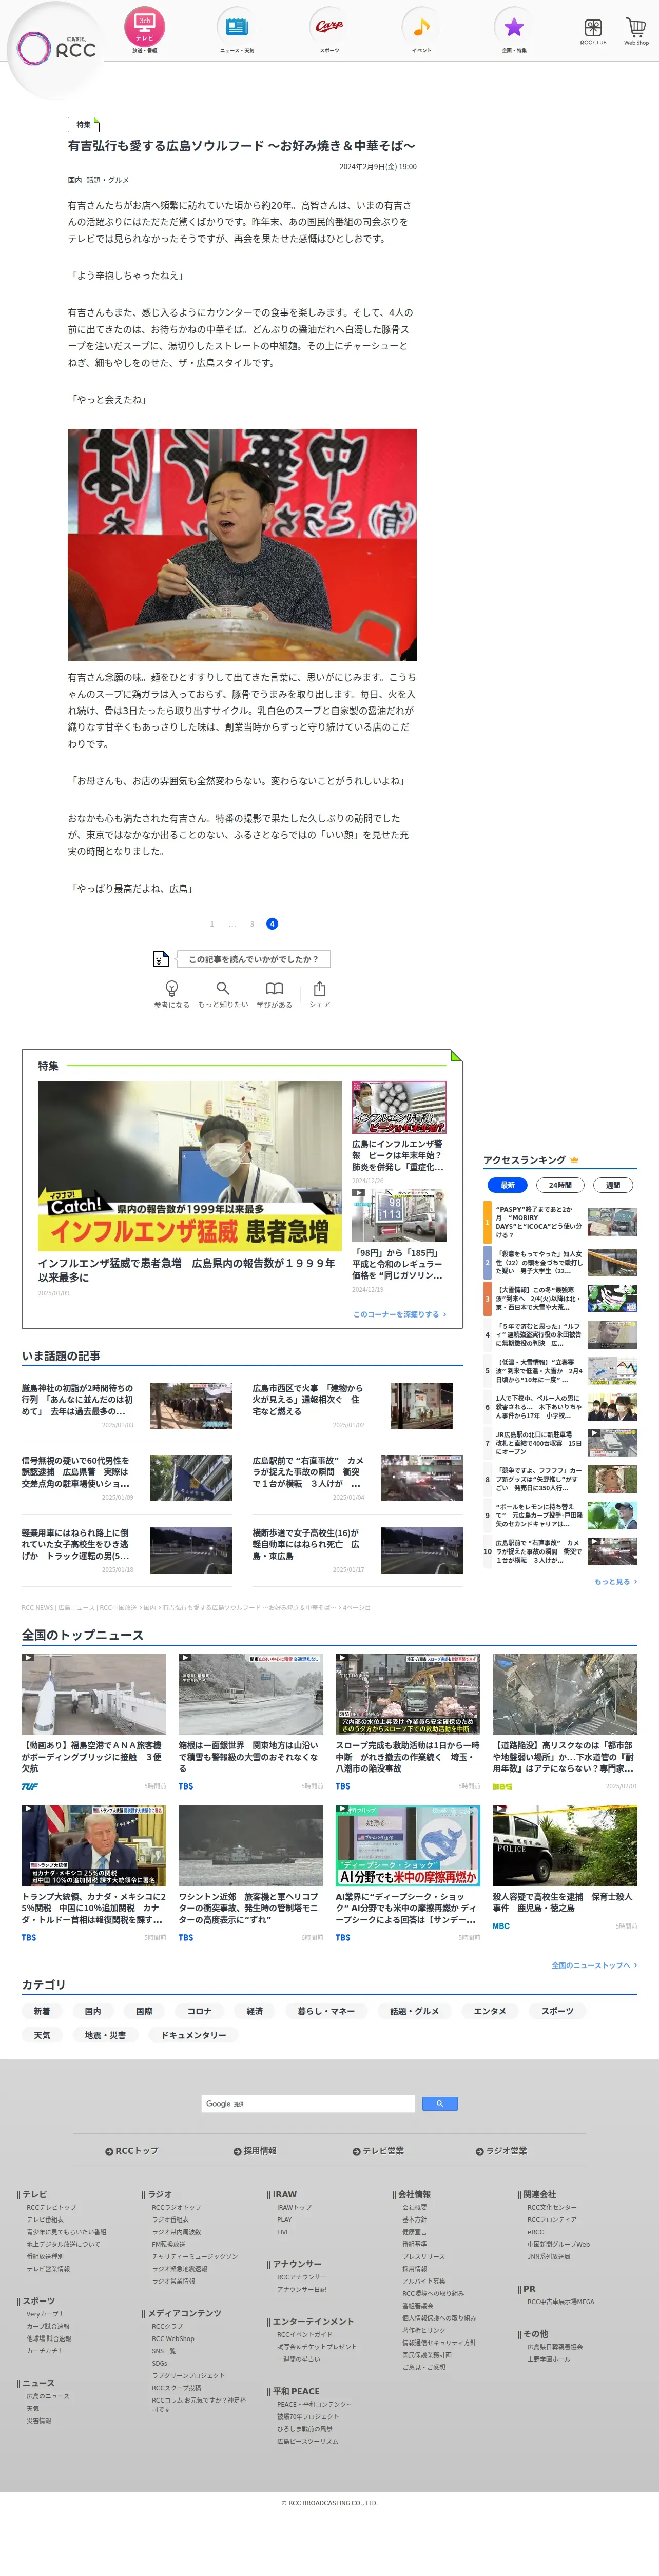The height and width of the screenshot is (2576, 659).
Task: Open the 国内 category tag under headline
Action: [75, 180]
